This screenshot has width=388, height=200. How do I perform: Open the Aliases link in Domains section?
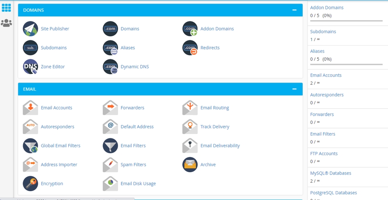click(x=128, y=48)
